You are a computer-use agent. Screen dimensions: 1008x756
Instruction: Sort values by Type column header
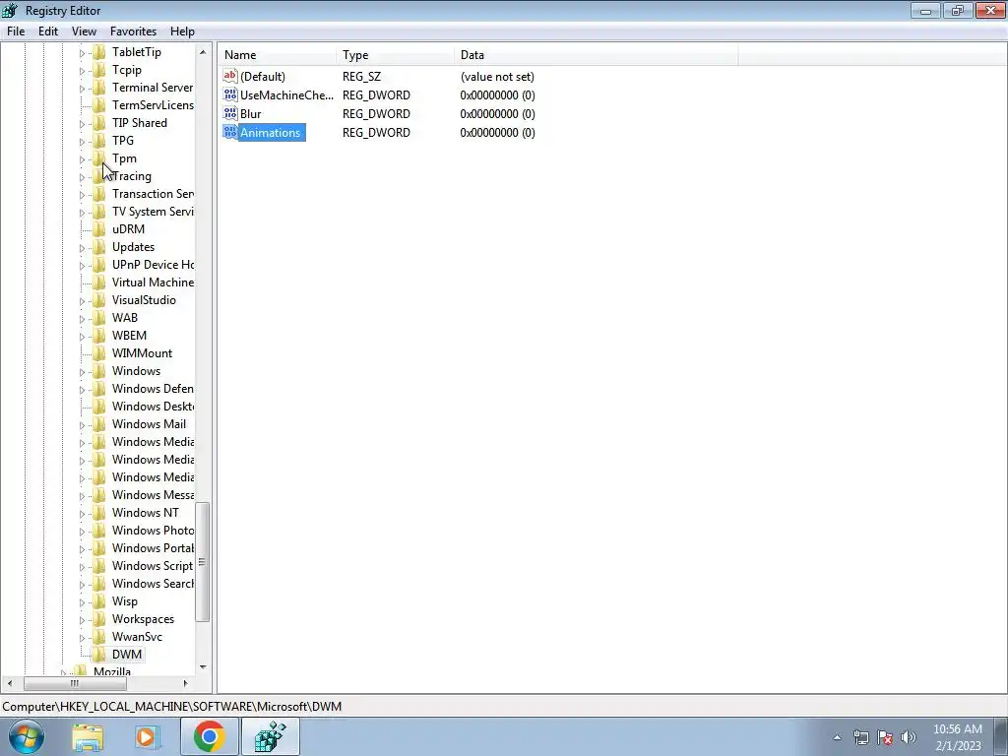pos(395,55)
